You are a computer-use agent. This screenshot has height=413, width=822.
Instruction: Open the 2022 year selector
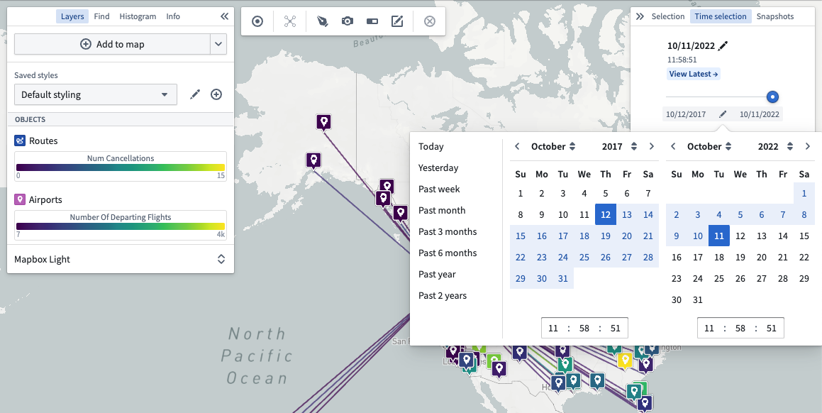click(775, 146)
